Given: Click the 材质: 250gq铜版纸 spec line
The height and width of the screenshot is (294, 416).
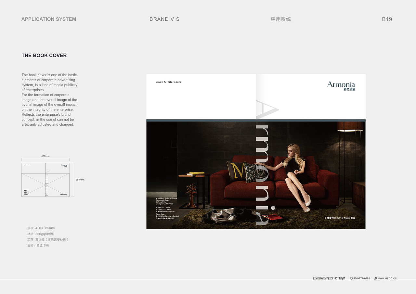Looking at the screenshot, I should (41, 234).
